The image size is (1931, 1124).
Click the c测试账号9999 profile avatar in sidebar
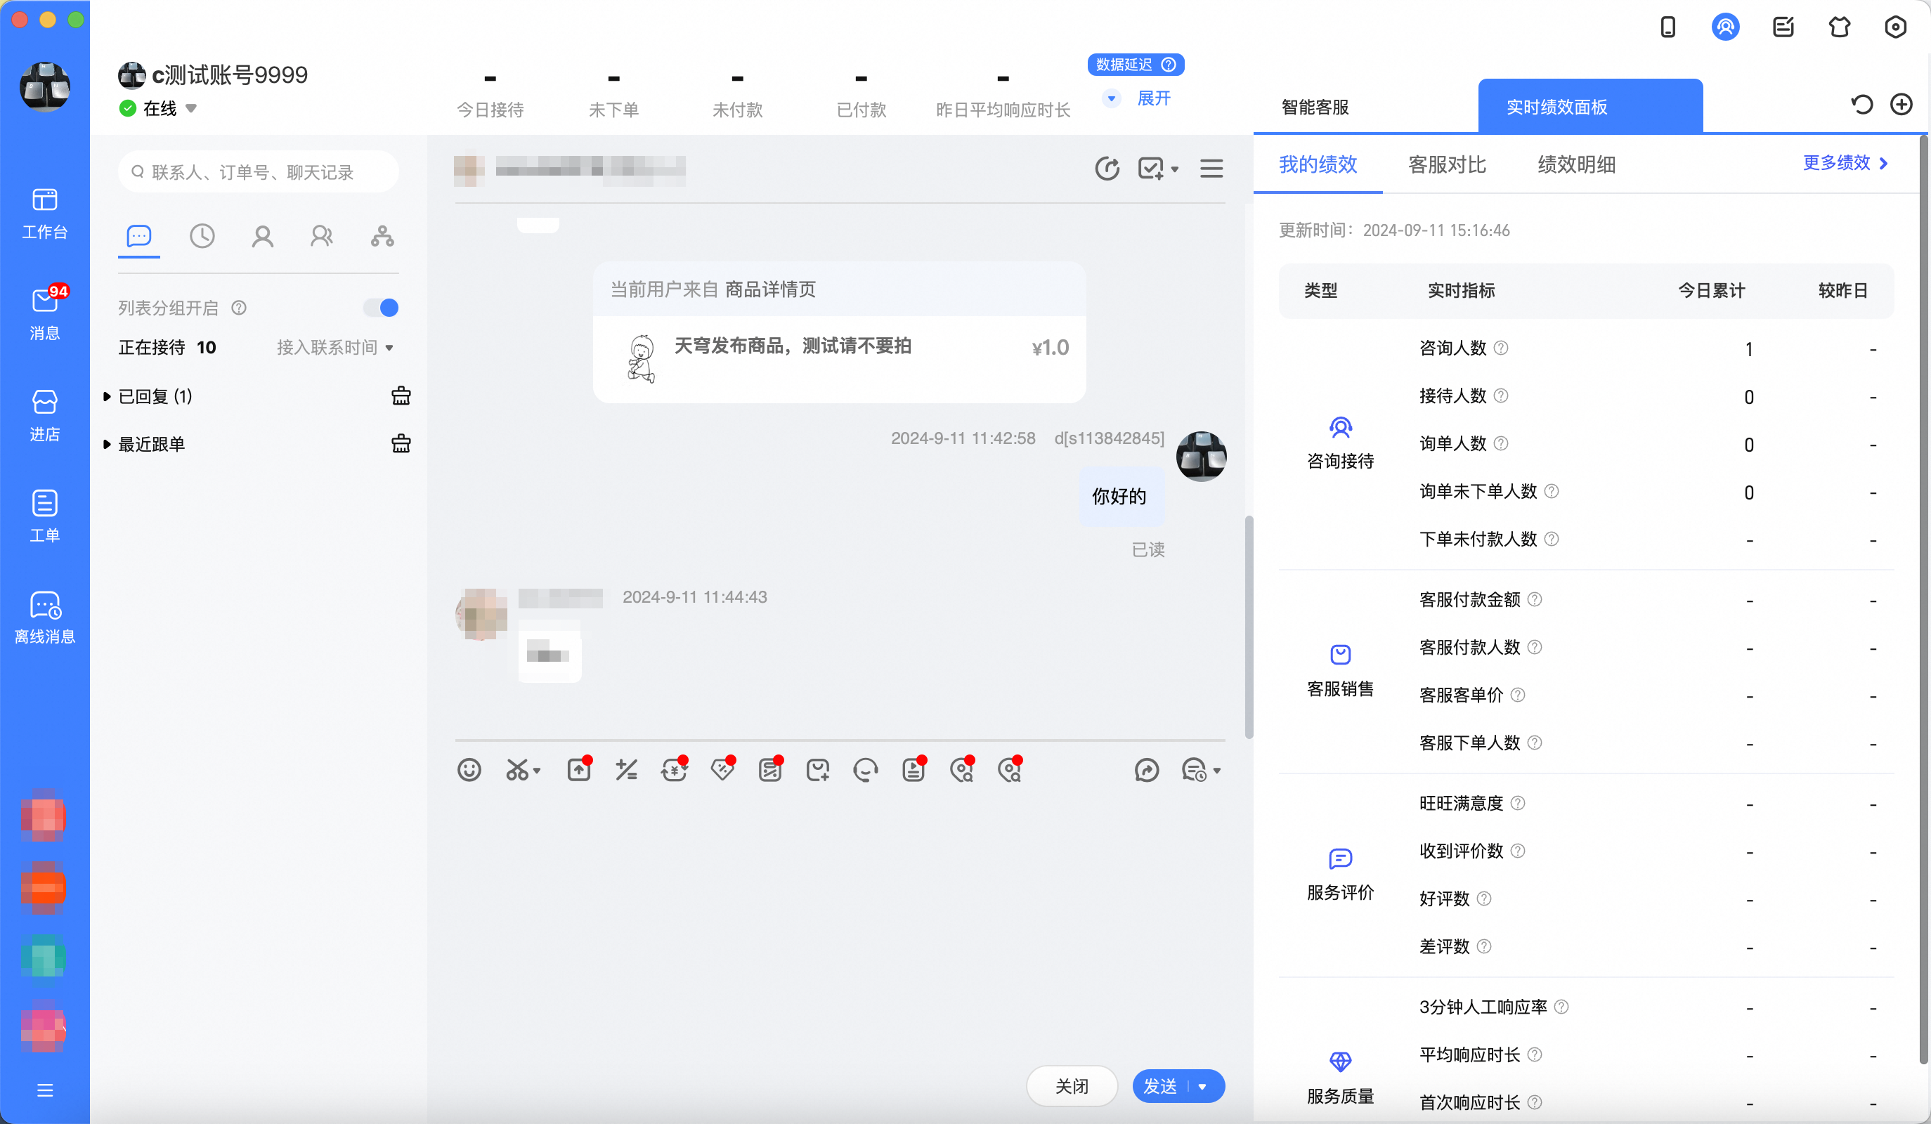coord(44,86)
